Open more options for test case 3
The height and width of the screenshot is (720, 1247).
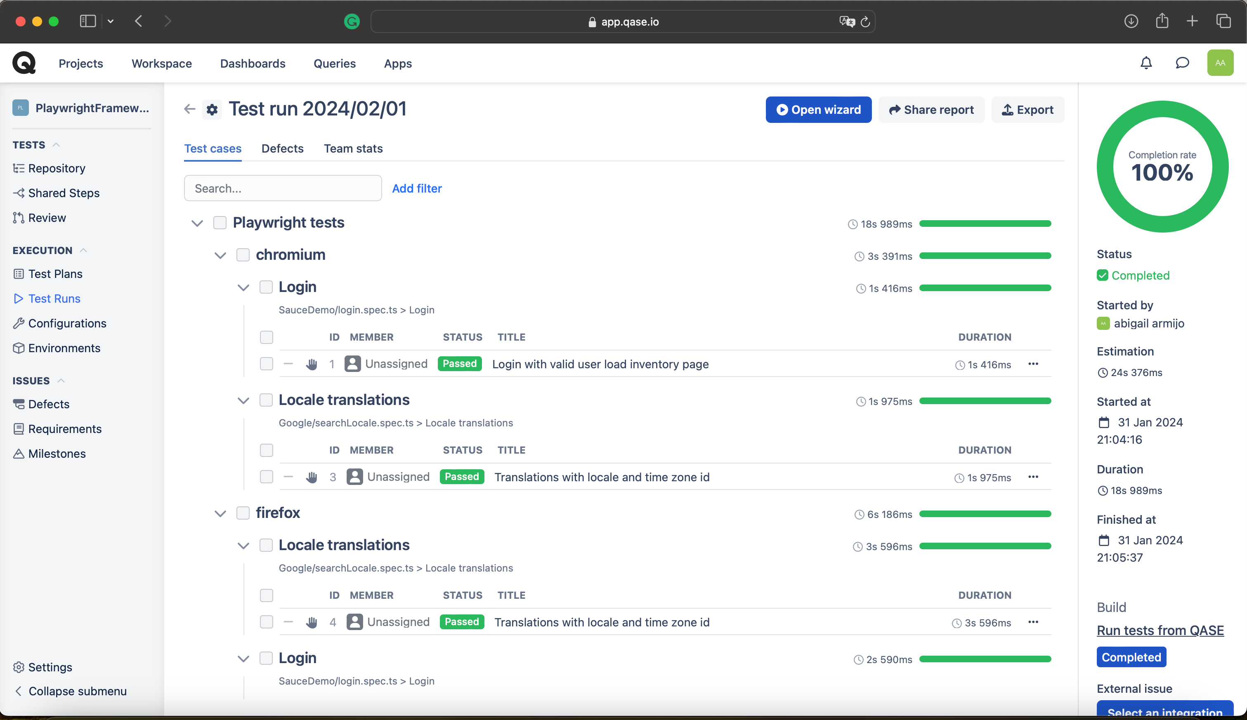pos(1033,477)
